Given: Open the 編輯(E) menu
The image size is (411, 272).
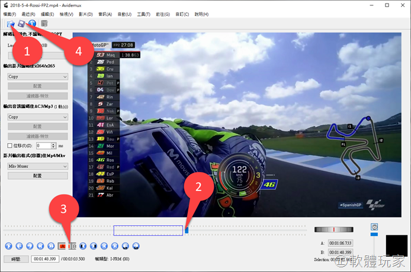Looking at the screenshot, I should (48, 14).
